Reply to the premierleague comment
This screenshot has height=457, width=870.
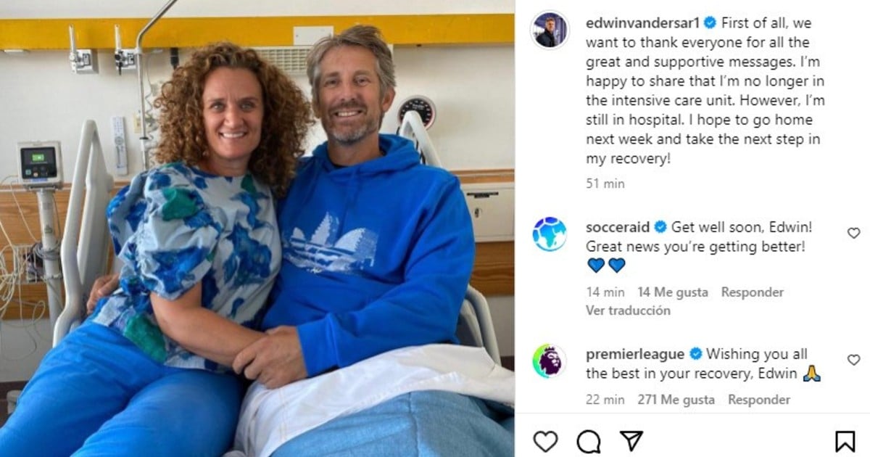[x=759, y=400]
